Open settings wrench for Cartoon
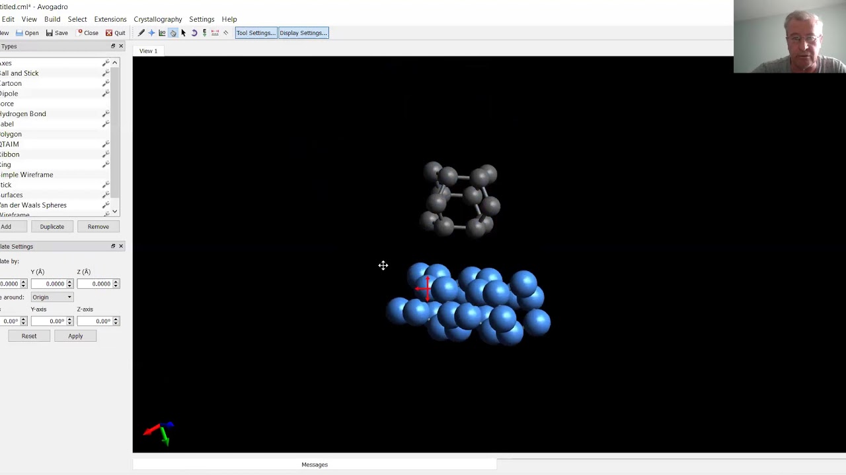Viewport: 846px width, 475px height. [105, 84]
